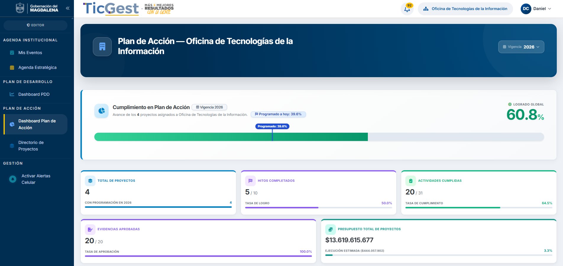
Task: Click the Dashboard PDD chart icon
Action: 12,94
